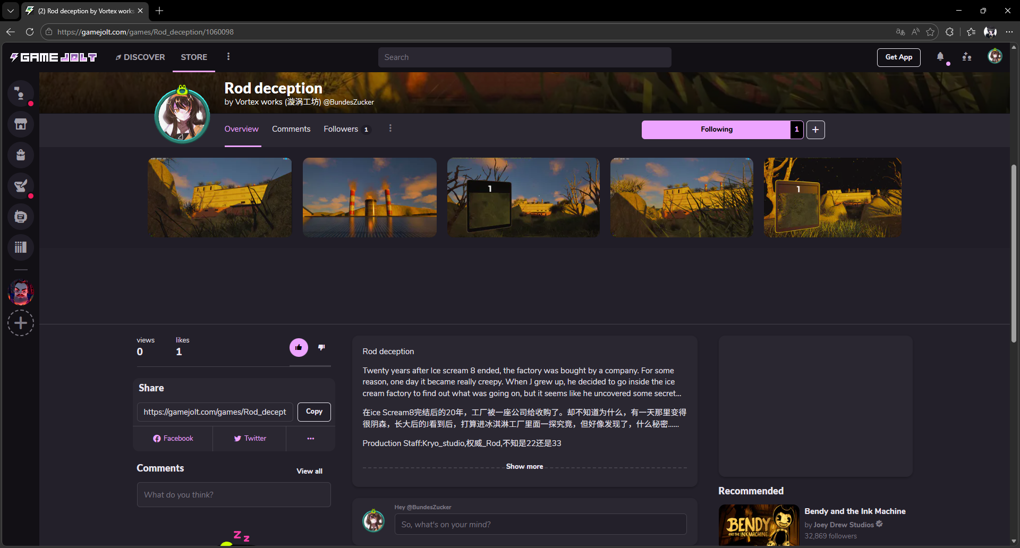Open the Joey Drew Studios developer link
This screenshot has height=548, width=1020.
(844, 525)
